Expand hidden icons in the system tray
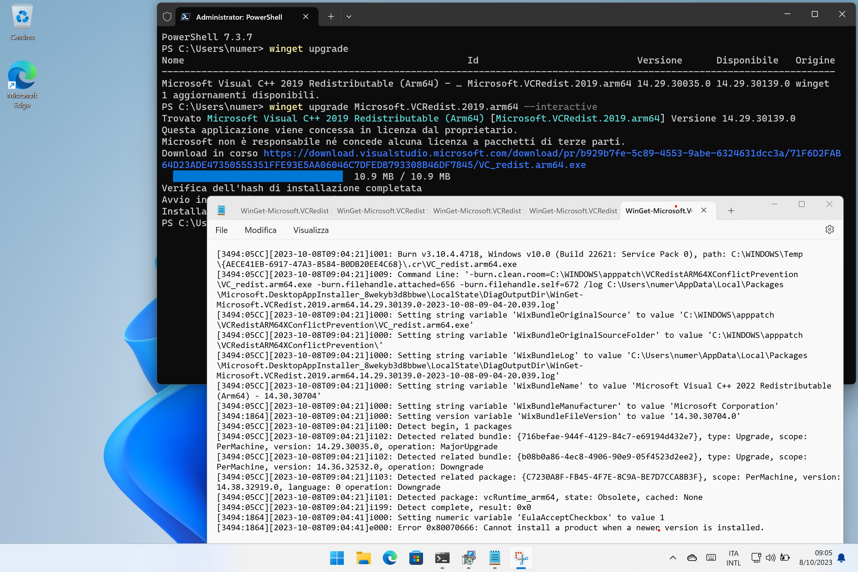The height and width of the screenshot is (572, 858). [x=672, y=558]
